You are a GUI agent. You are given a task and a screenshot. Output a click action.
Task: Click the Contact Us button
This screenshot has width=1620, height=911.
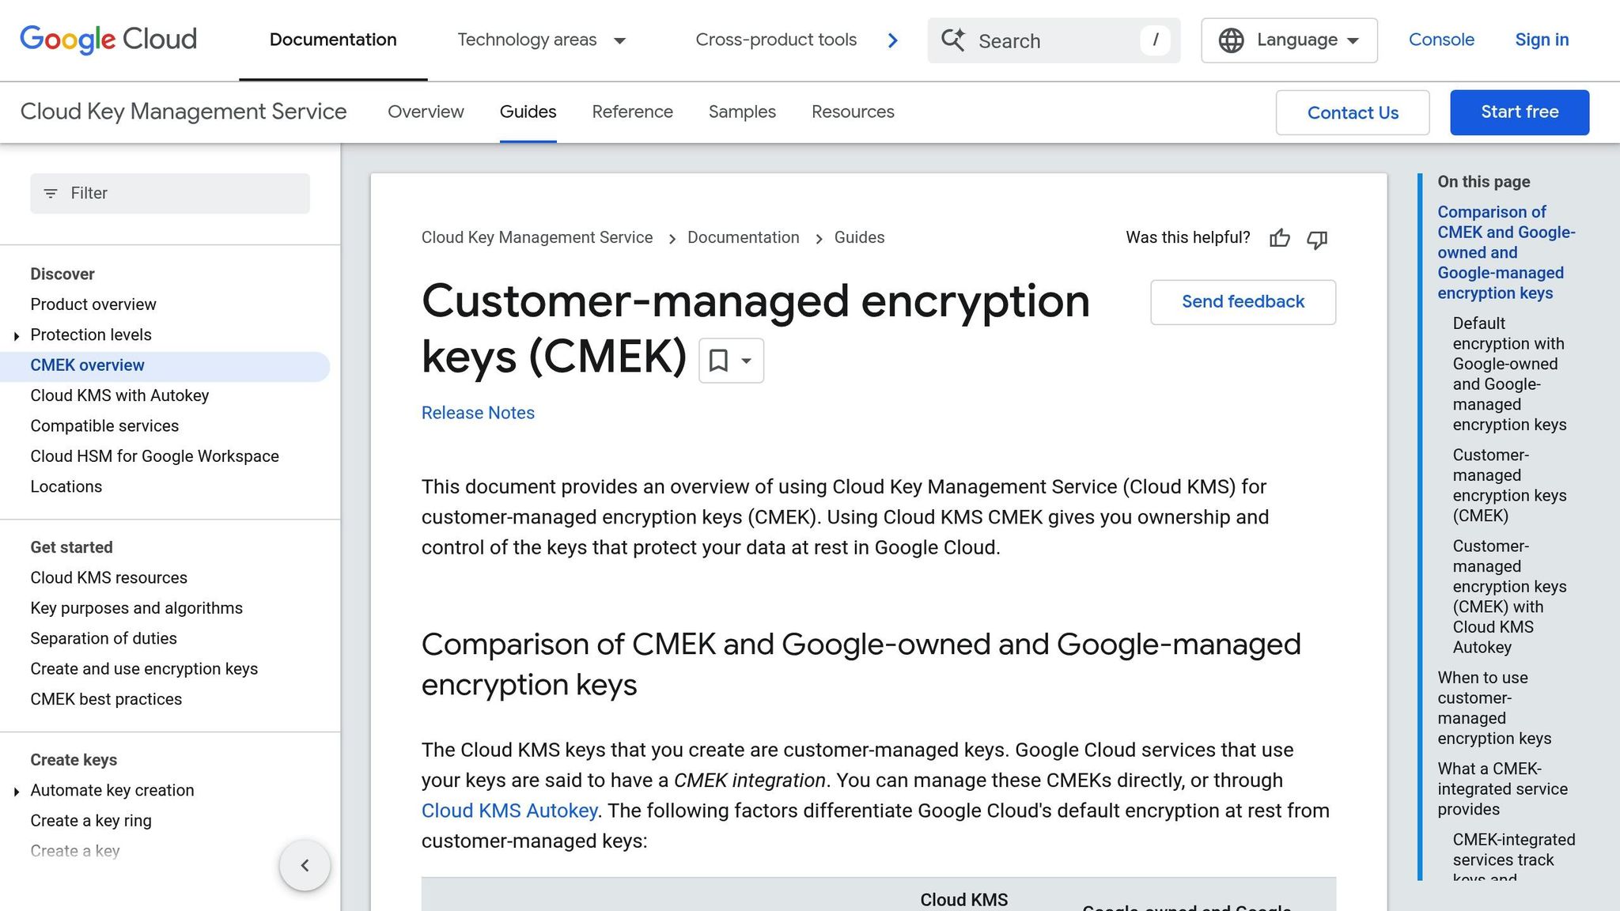point(1353,112)
